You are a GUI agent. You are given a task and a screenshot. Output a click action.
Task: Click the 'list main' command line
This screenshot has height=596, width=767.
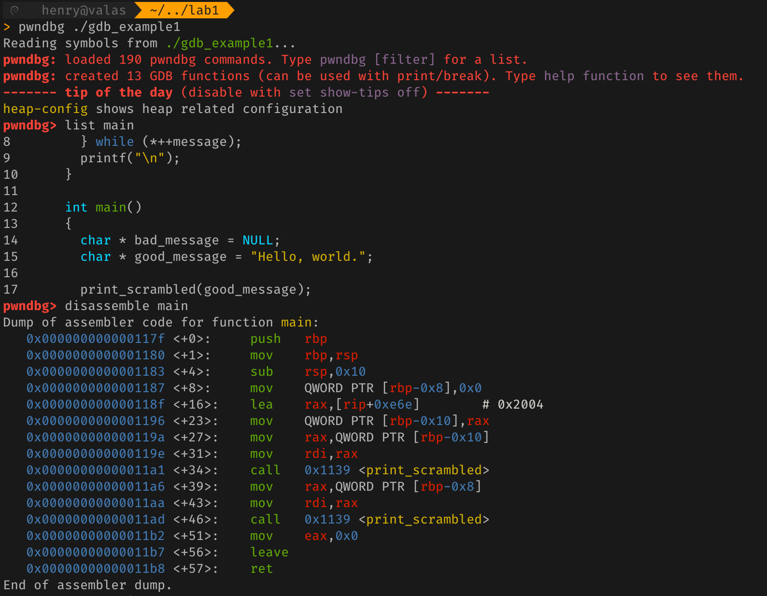point(99,125)
